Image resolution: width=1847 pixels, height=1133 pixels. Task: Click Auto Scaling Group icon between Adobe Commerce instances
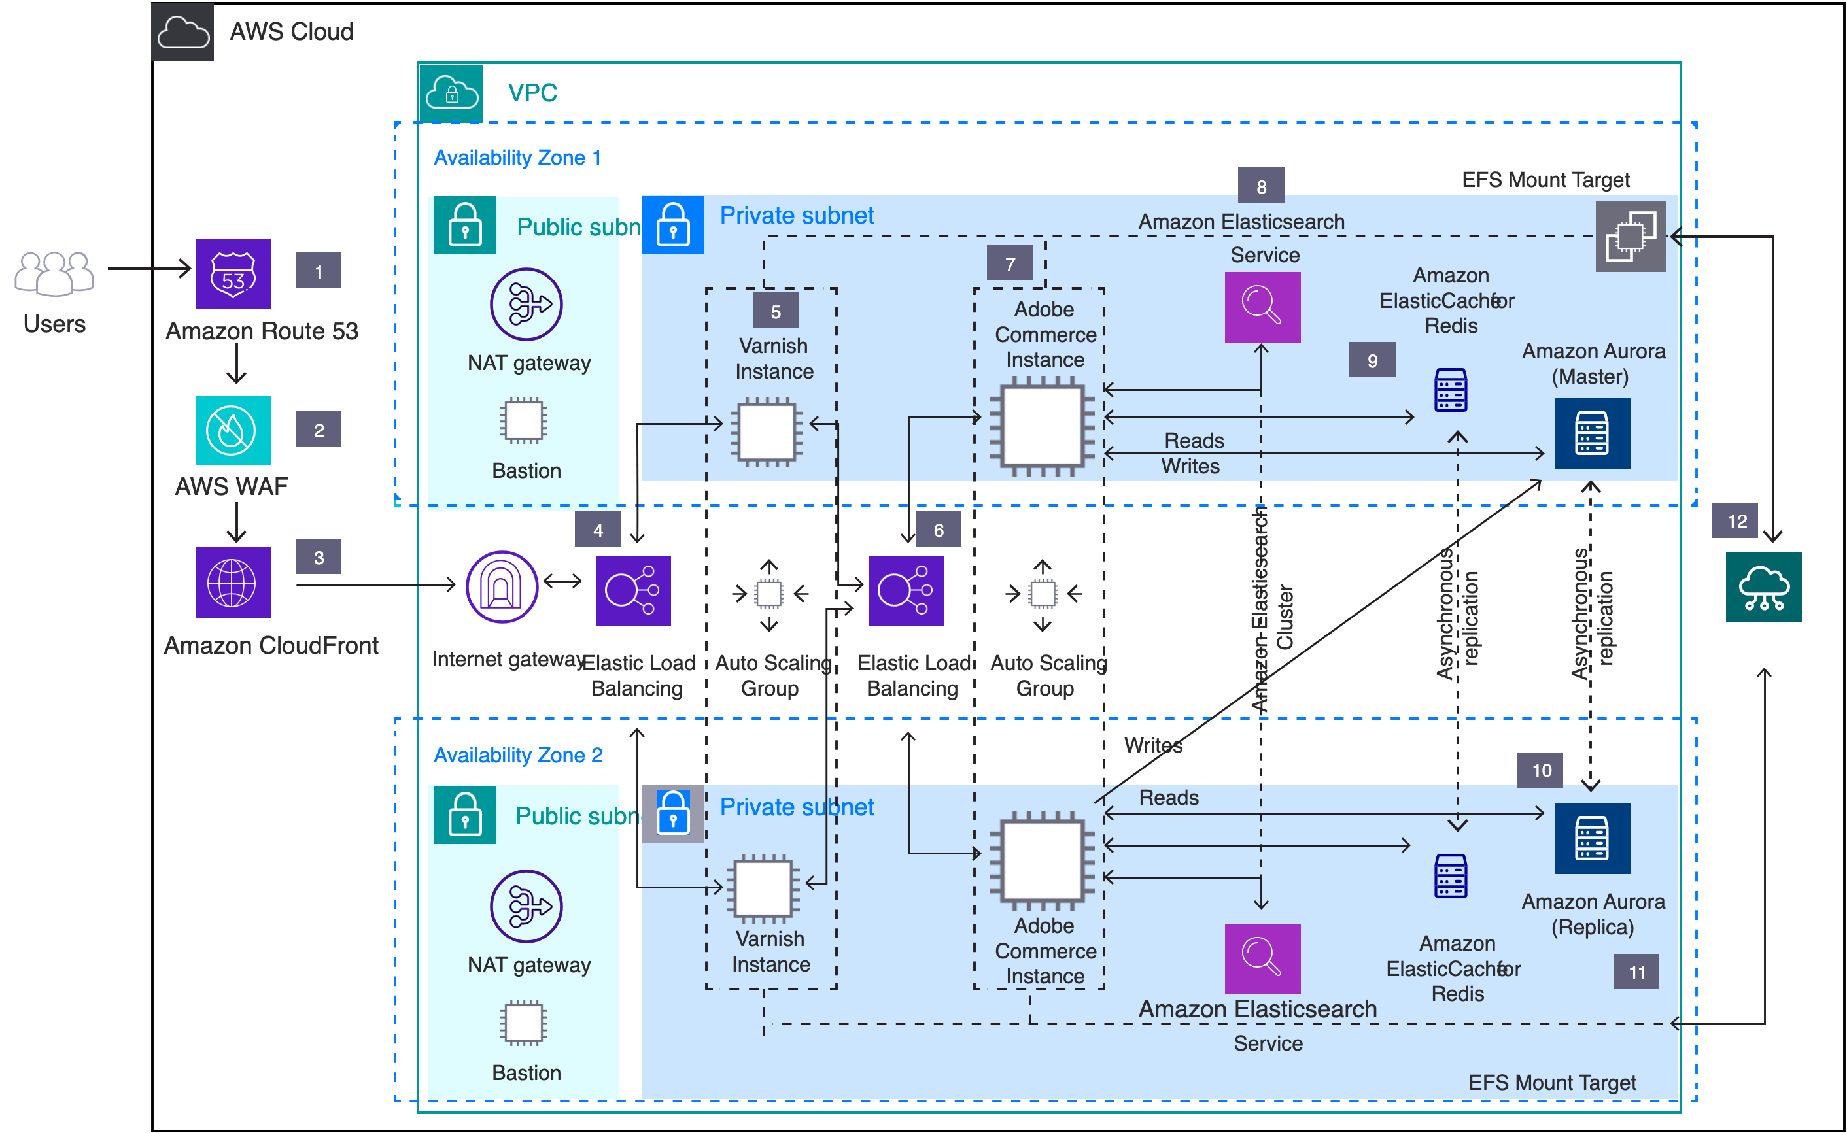[1043, 594]
